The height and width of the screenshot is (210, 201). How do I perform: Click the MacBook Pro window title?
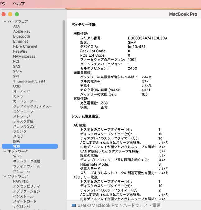pos(183,14)
